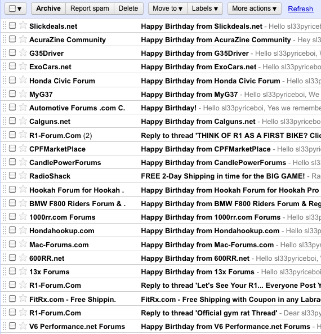Image resolution: width=321 pixels, height=334 pixels.
Task: Star the ExoCars.net email
Action: tap(23, 66)
